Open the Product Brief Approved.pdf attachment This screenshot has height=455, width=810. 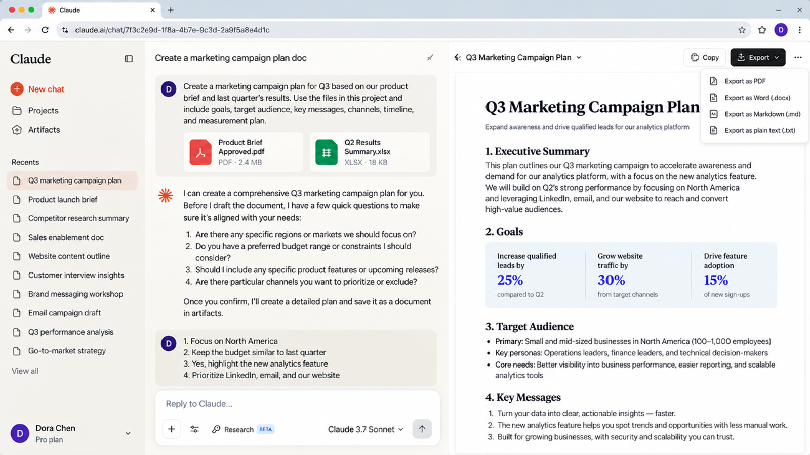coord(243,152)
